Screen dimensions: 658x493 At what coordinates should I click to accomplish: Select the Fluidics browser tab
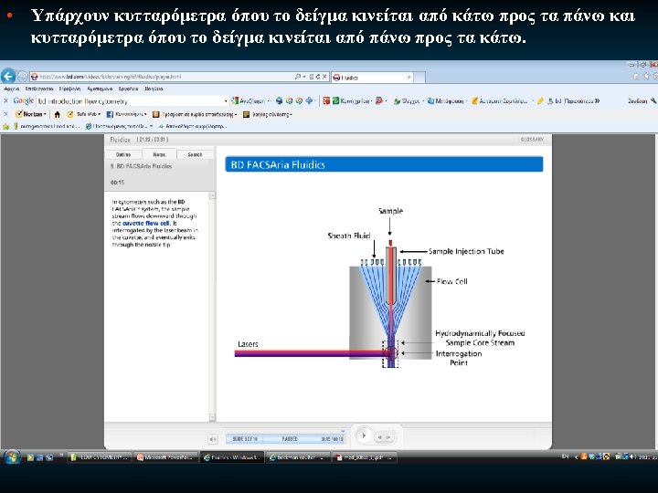click(372, 78)
